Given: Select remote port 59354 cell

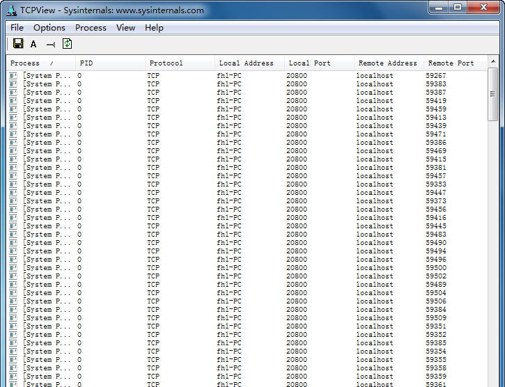Looking at the screenshot, I should click(436, 352).
